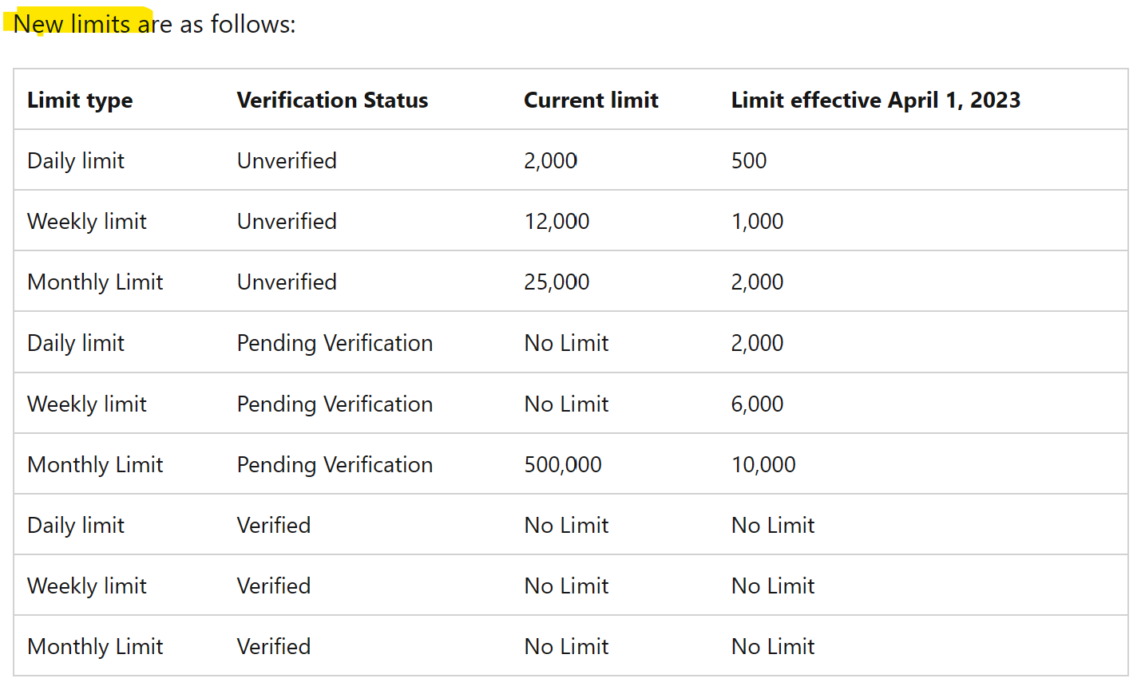The image size is (1145, 686).
Task: Click 'Limit effective April 1, 2023' header
Action: tap(876, 101)
